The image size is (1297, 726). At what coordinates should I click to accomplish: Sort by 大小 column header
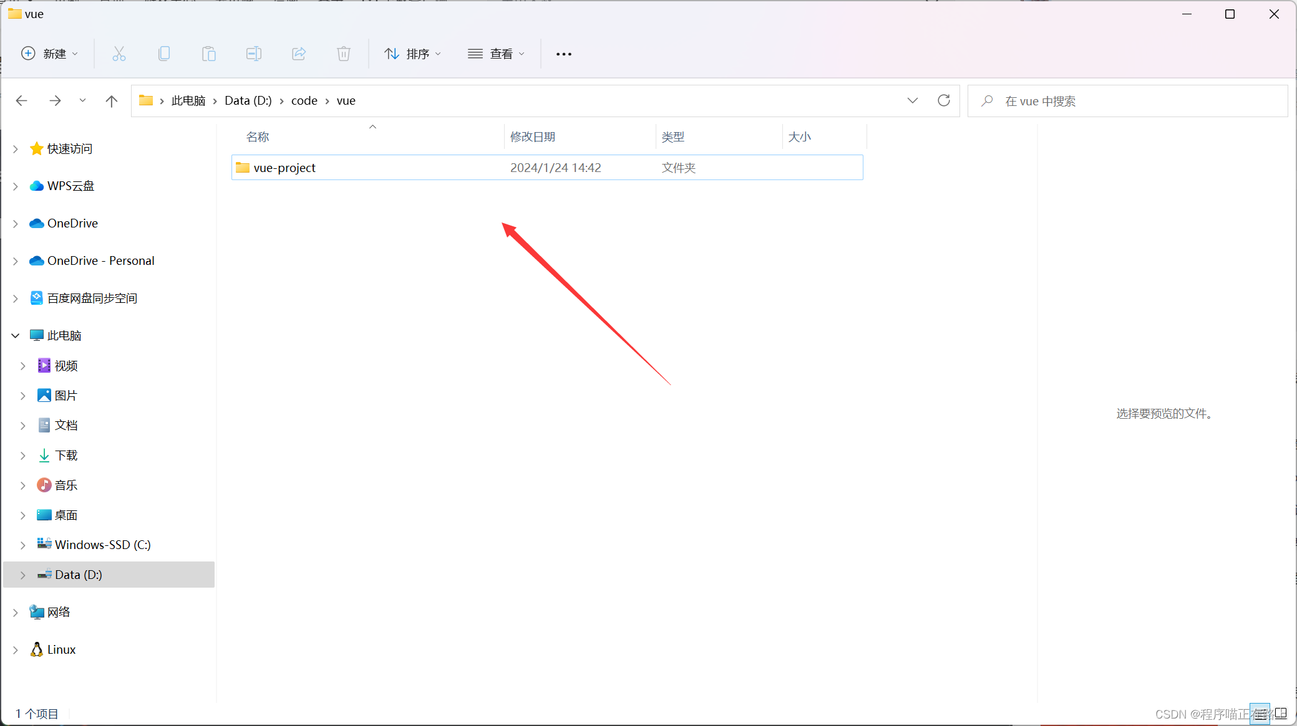coord(800,137)
